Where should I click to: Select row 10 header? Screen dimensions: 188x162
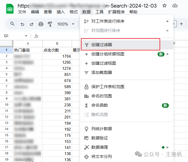tap(6, 105)
